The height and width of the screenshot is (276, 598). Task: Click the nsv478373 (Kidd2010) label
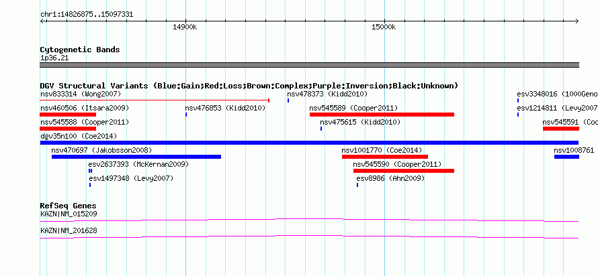[x=327, y=94]
